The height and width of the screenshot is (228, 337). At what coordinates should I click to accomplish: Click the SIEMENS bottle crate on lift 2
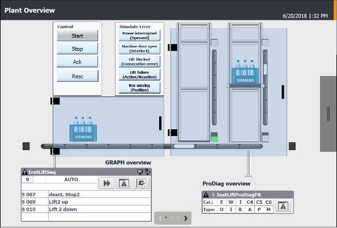coord(245,72)
